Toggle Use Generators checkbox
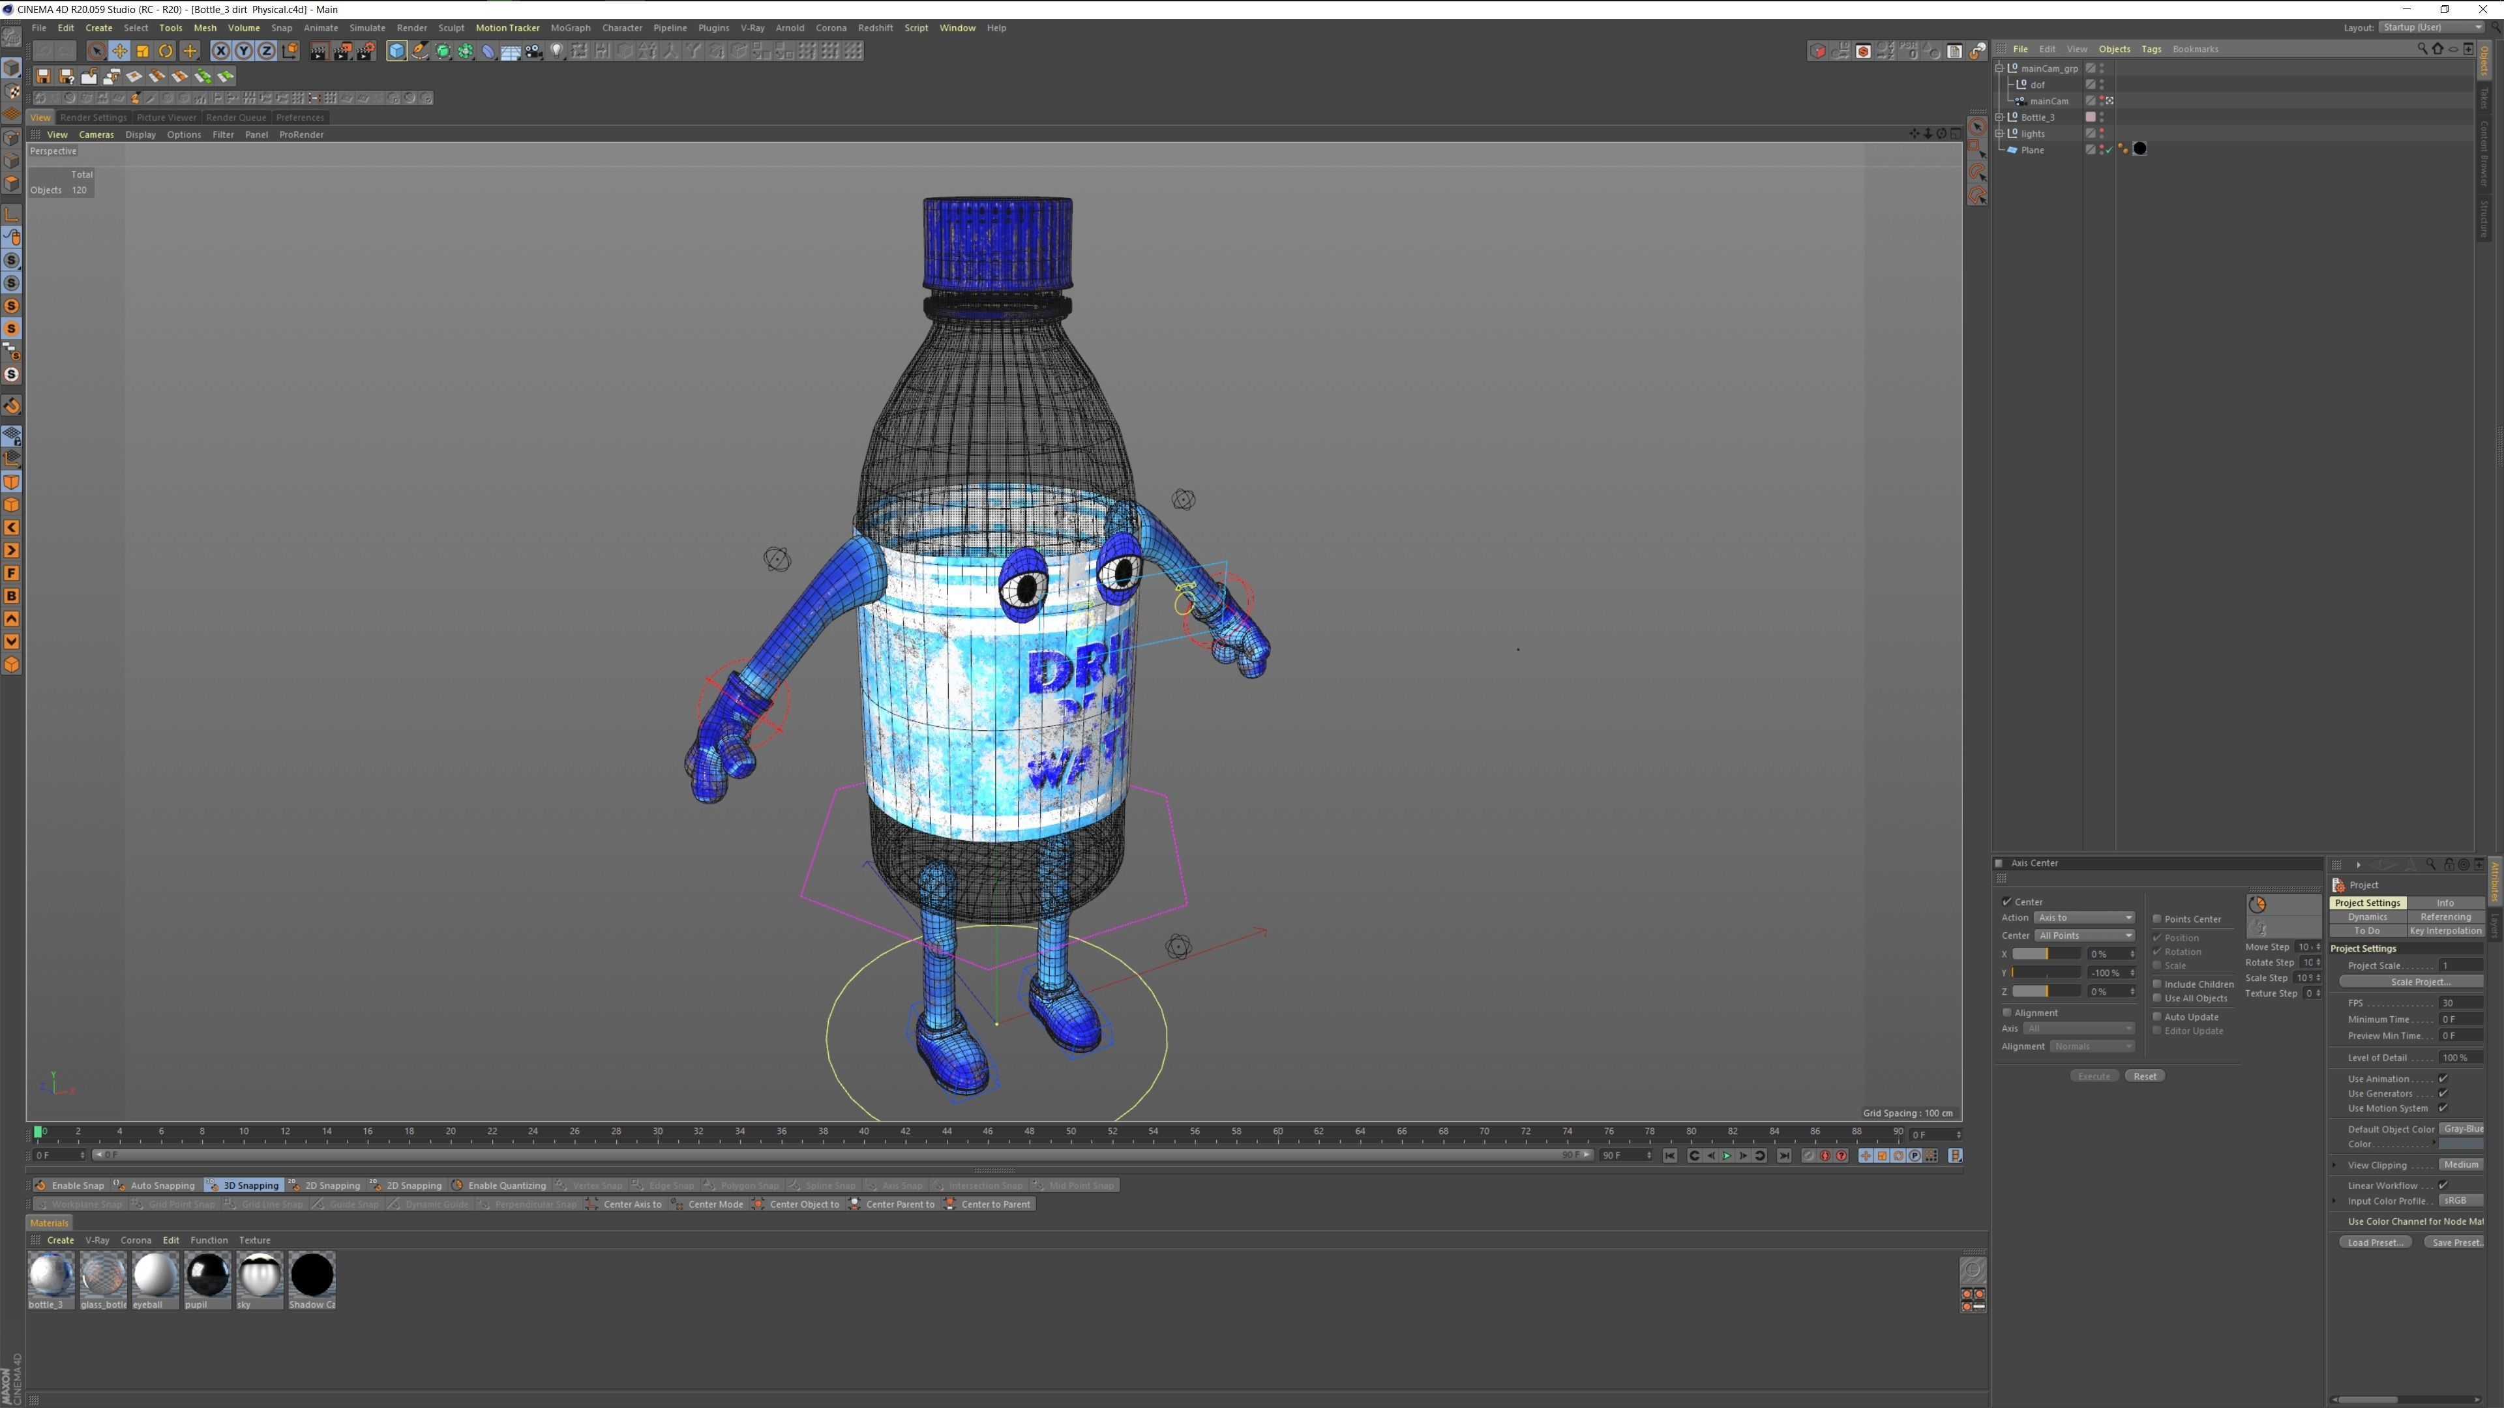The image size is (2504, 1408). pos(2443,1093)
